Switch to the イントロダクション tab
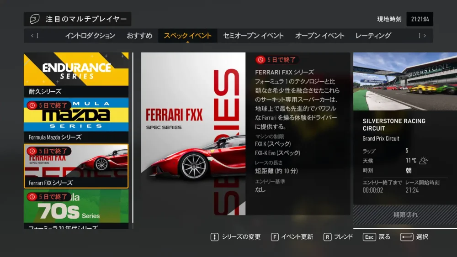 point(90,36)
